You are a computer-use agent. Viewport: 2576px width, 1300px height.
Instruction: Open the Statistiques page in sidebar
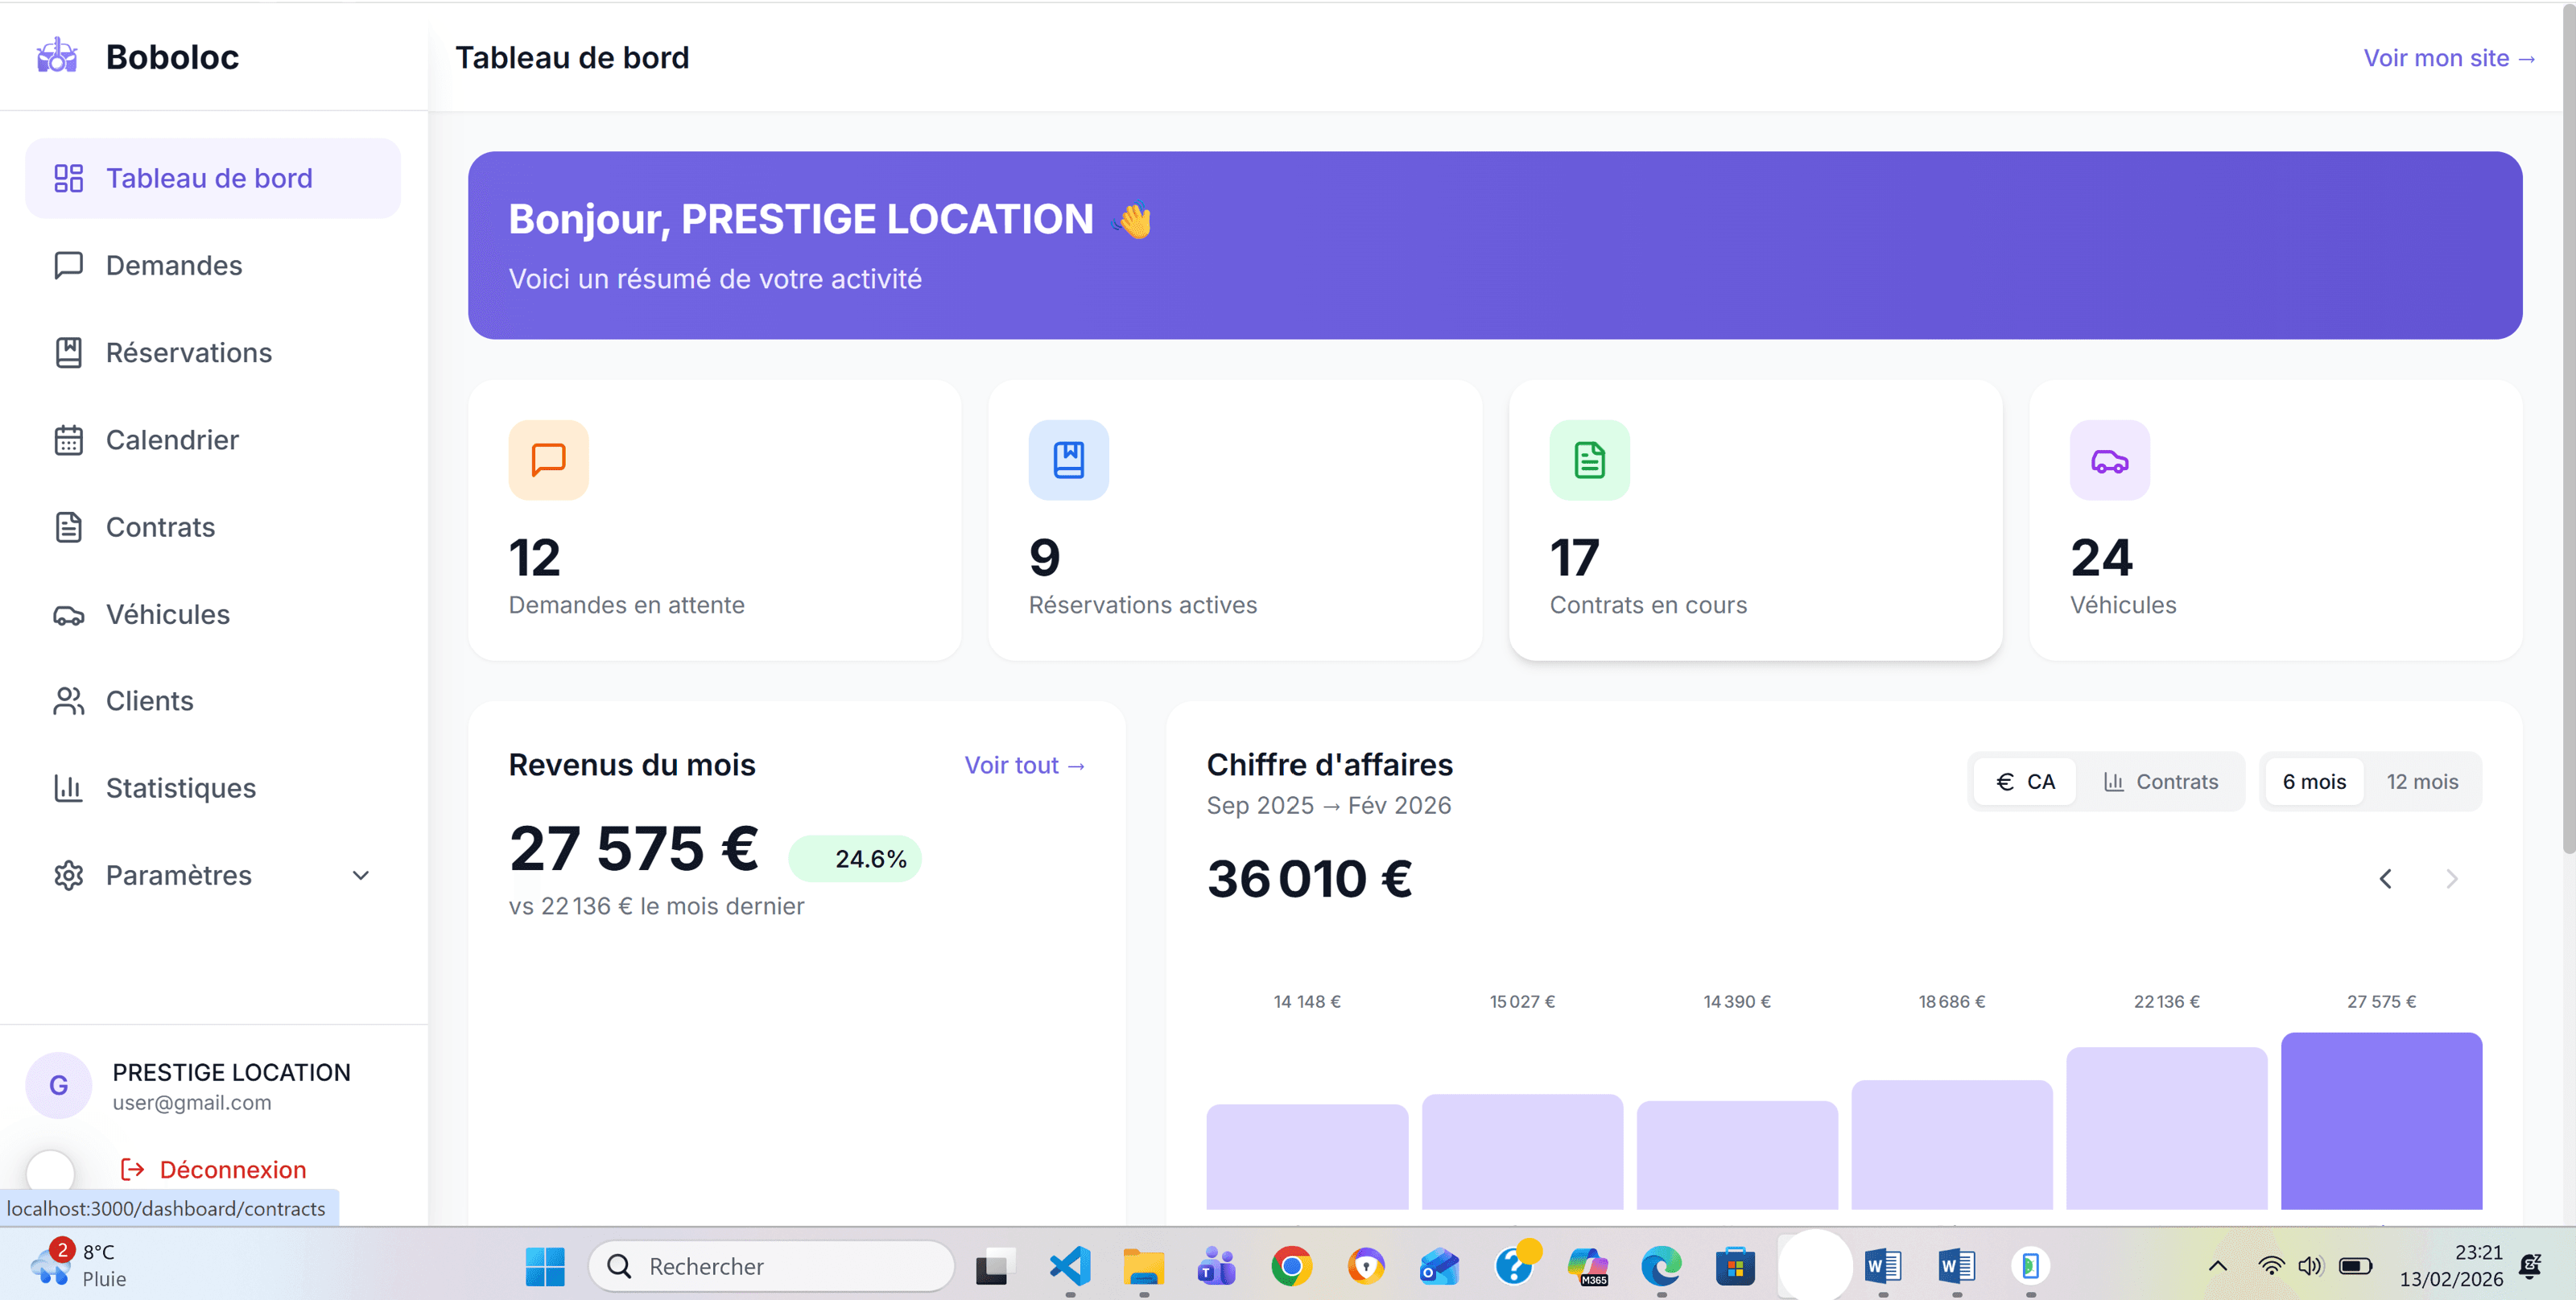pyautogui.click(x=180, y=788)
